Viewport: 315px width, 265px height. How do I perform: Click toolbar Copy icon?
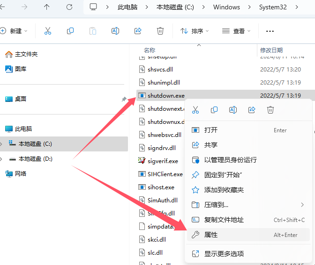tap(70, 31)
